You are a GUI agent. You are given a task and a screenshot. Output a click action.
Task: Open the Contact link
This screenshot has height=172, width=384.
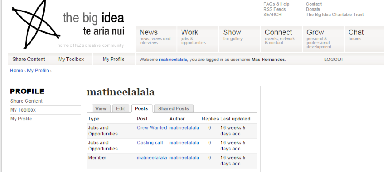click(314, 4)
